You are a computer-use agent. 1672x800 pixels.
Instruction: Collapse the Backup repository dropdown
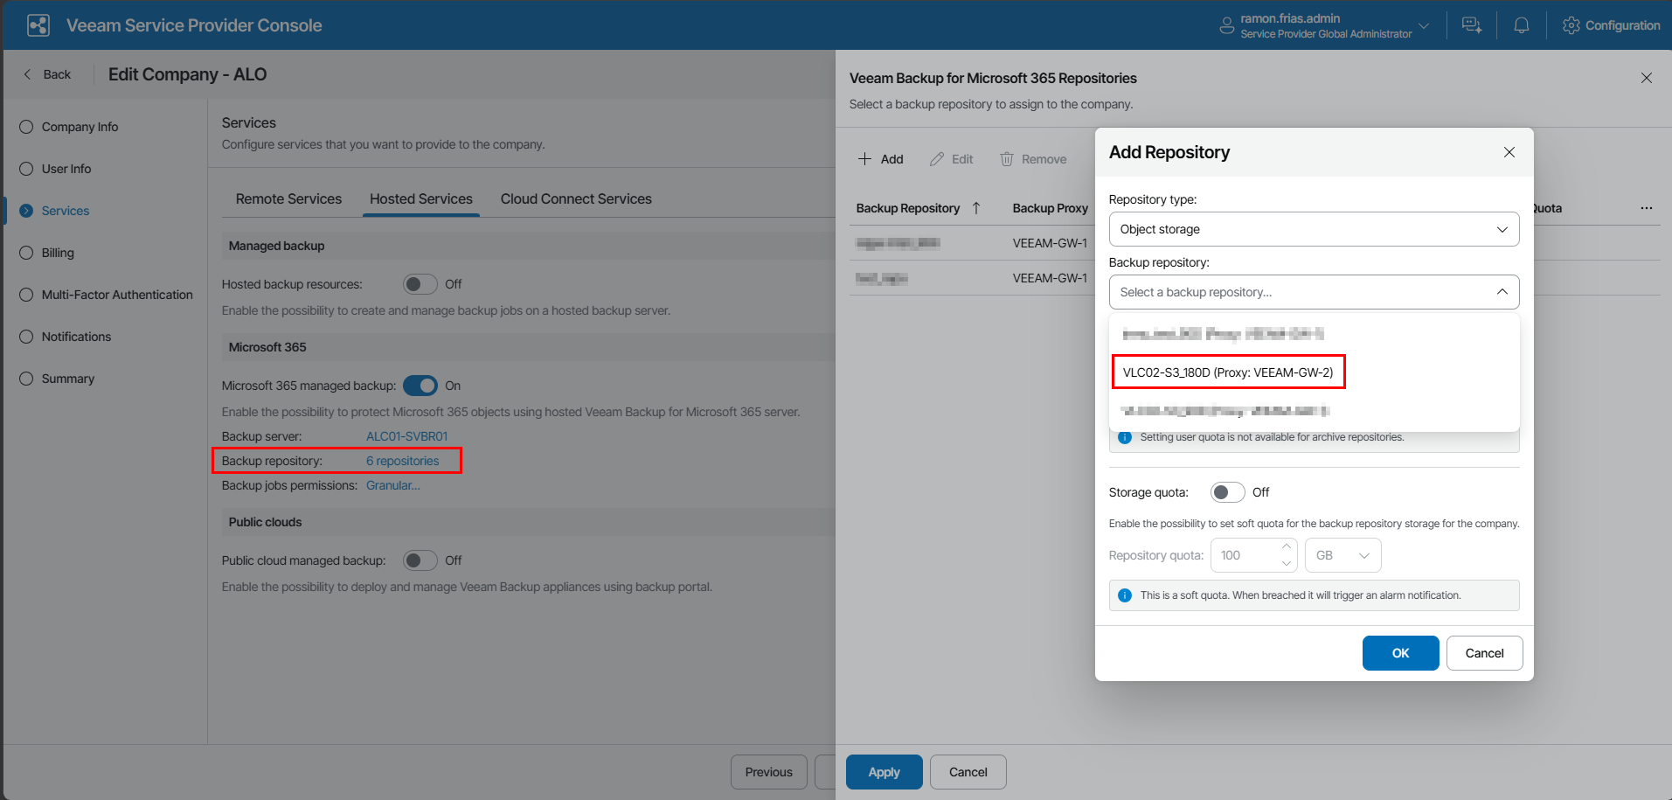click(1502, 292)
